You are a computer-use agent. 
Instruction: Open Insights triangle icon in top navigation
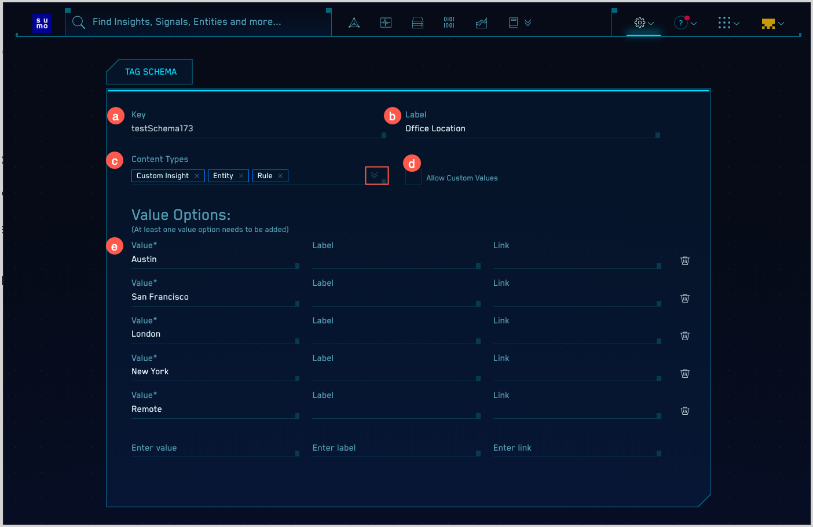(x=354, y=23)
